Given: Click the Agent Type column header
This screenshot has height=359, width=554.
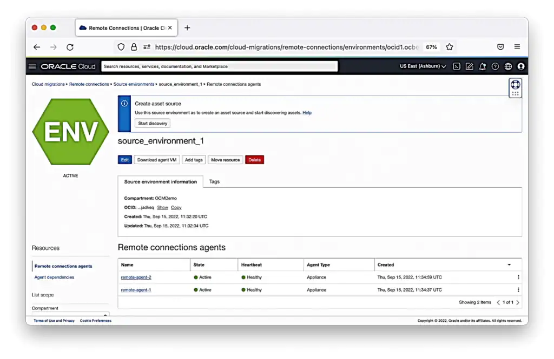Looking at the screenshot, I should tap(318, 265).
